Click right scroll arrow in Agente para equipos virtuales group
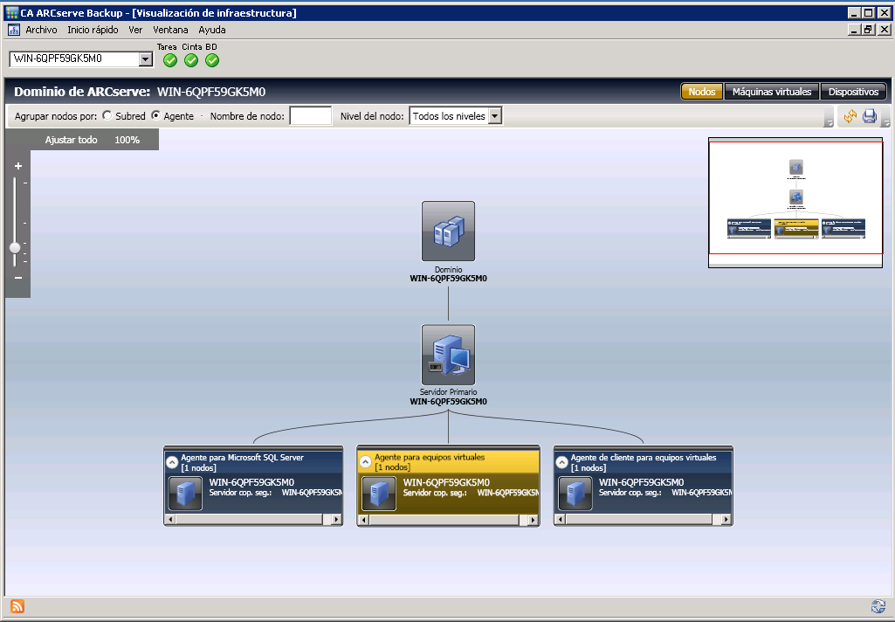Viewport: 895px width, 622px height. click(533, 520)
